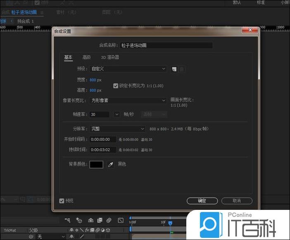Image resolution: width=290 pixels, height=240 pixels.
Task: Open the drop-frame dropdown next to 帧/秒
Action: coord(154,115)
